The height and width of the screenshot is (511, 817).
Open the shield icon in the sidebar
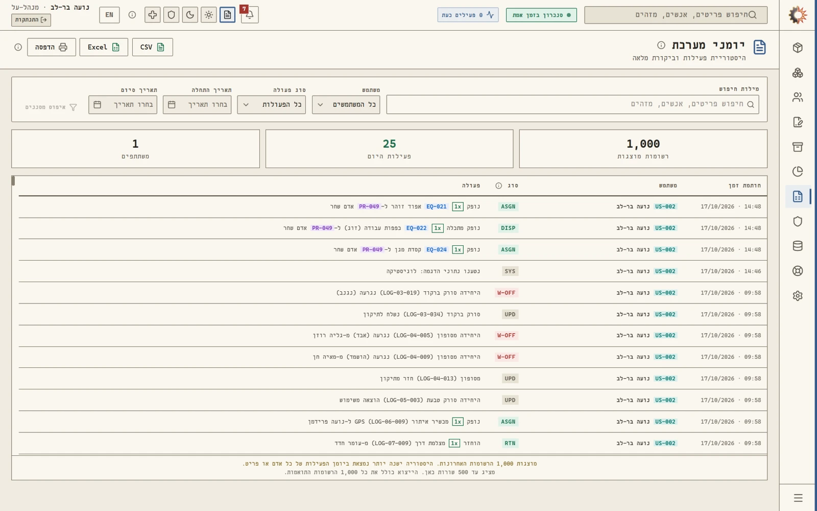(798, 221)
